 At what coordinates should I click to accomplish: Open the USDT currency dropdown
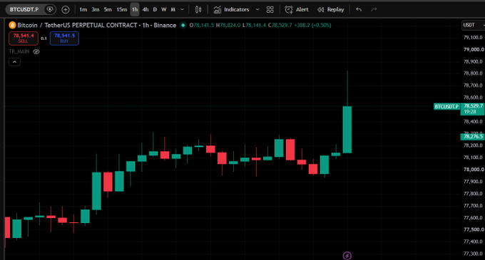click(473, 25)
